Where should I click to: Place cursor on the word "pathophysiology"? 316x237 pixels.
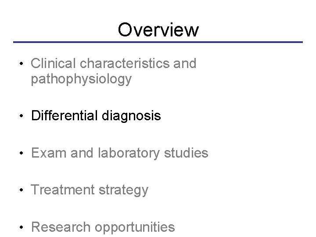tap(81, 79)
